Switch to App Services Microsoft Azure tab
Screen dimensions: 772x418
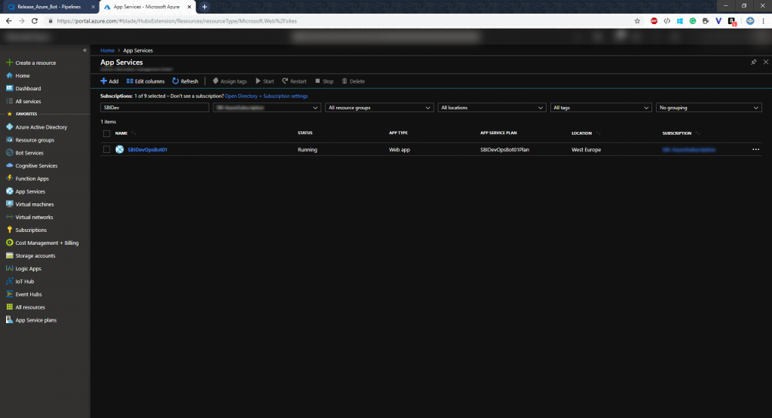(x=146, y=7)
